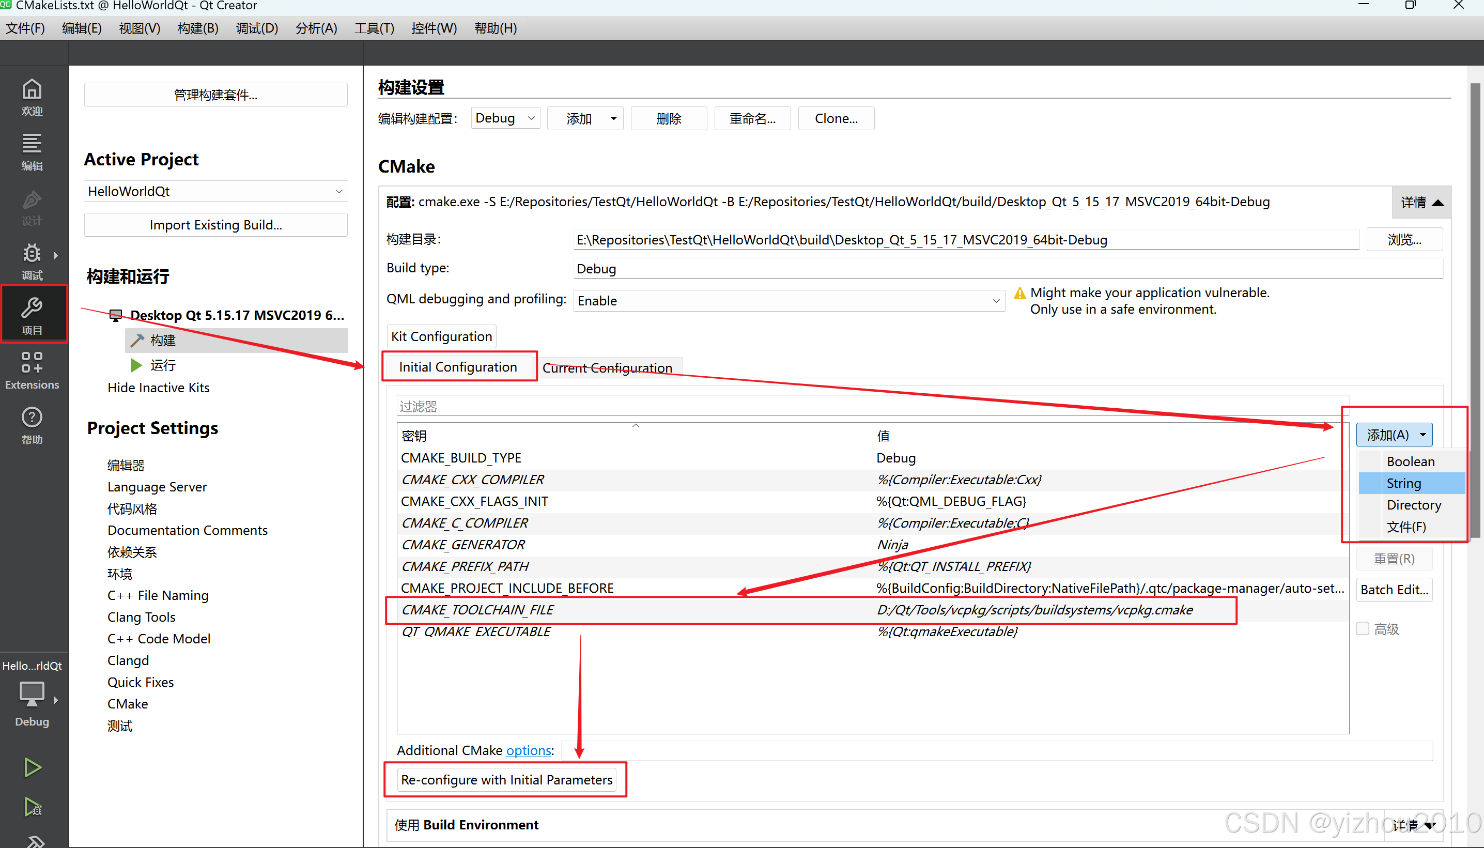This screenshot has height=848, width=1484.
Task: Click the 删除 delete configuration button
Action: point(668,119)
